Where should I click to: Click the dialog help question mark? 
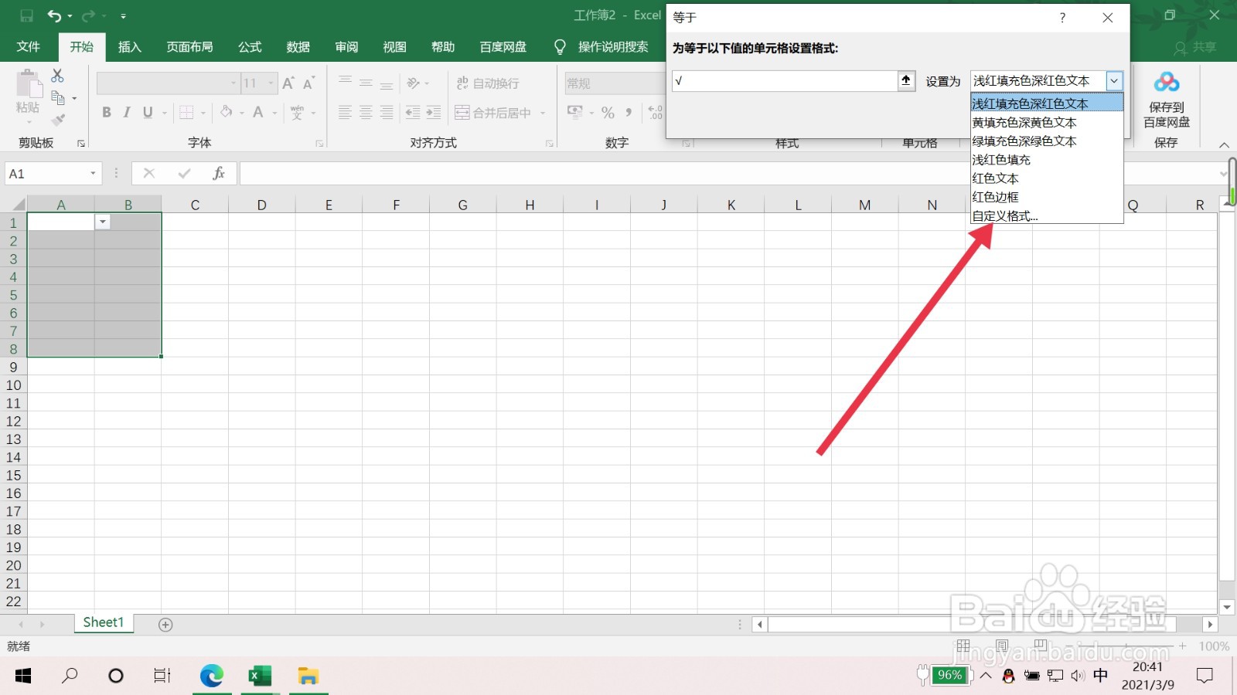point(1062,18)
